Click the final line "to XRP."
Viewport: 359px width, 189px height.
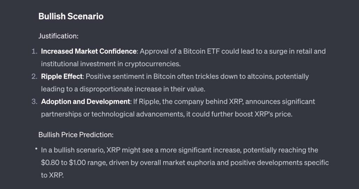click(53, 175)
